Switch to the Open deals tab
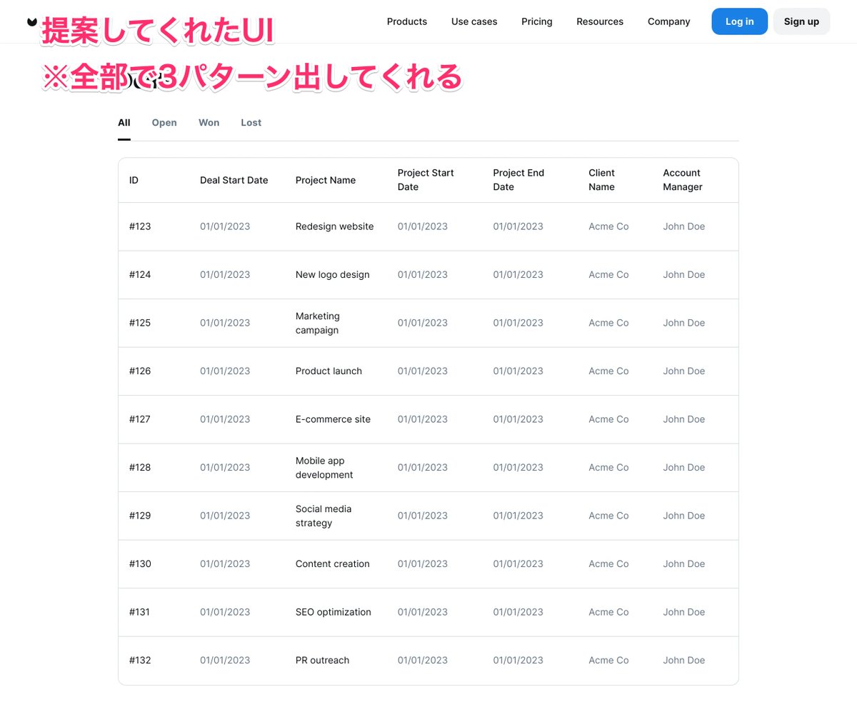The width and height of the screenshot is (857, 707). 164,123
